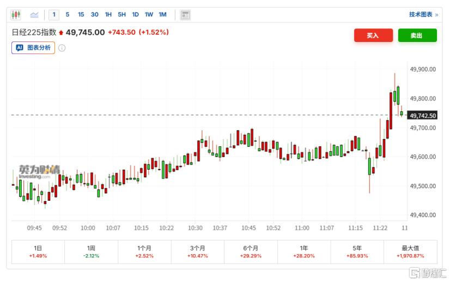Click the red 买入 buy button
450x282 pixels.
point(373,35)
